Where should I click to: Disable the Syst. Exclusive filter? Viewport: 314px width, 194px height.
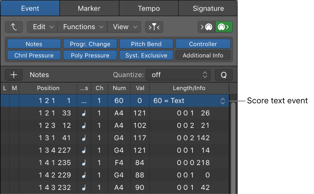pos(146,55)
